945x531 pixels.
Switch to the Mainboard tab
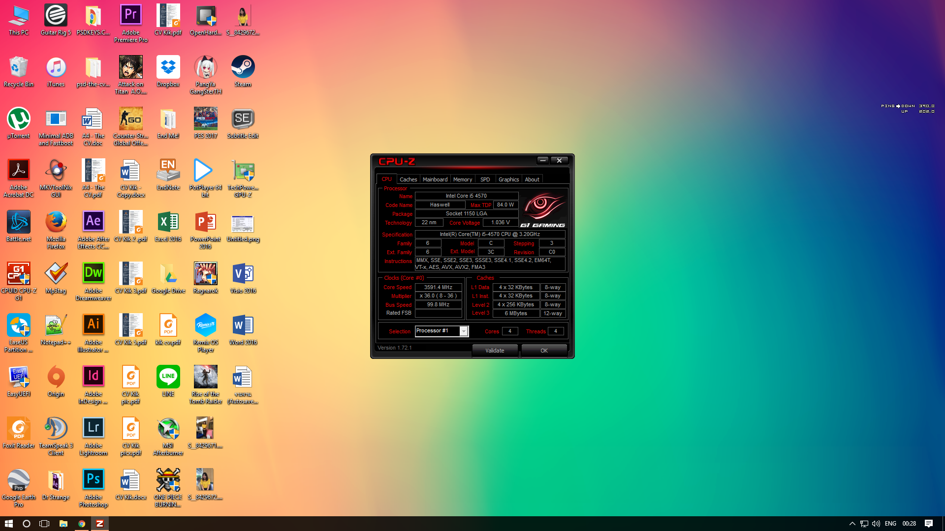435,179
